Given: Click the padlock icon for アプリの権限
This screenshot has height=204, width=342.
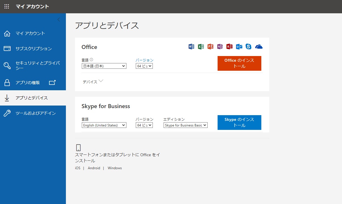Looking at the screenshot, I should click(7, 83).
